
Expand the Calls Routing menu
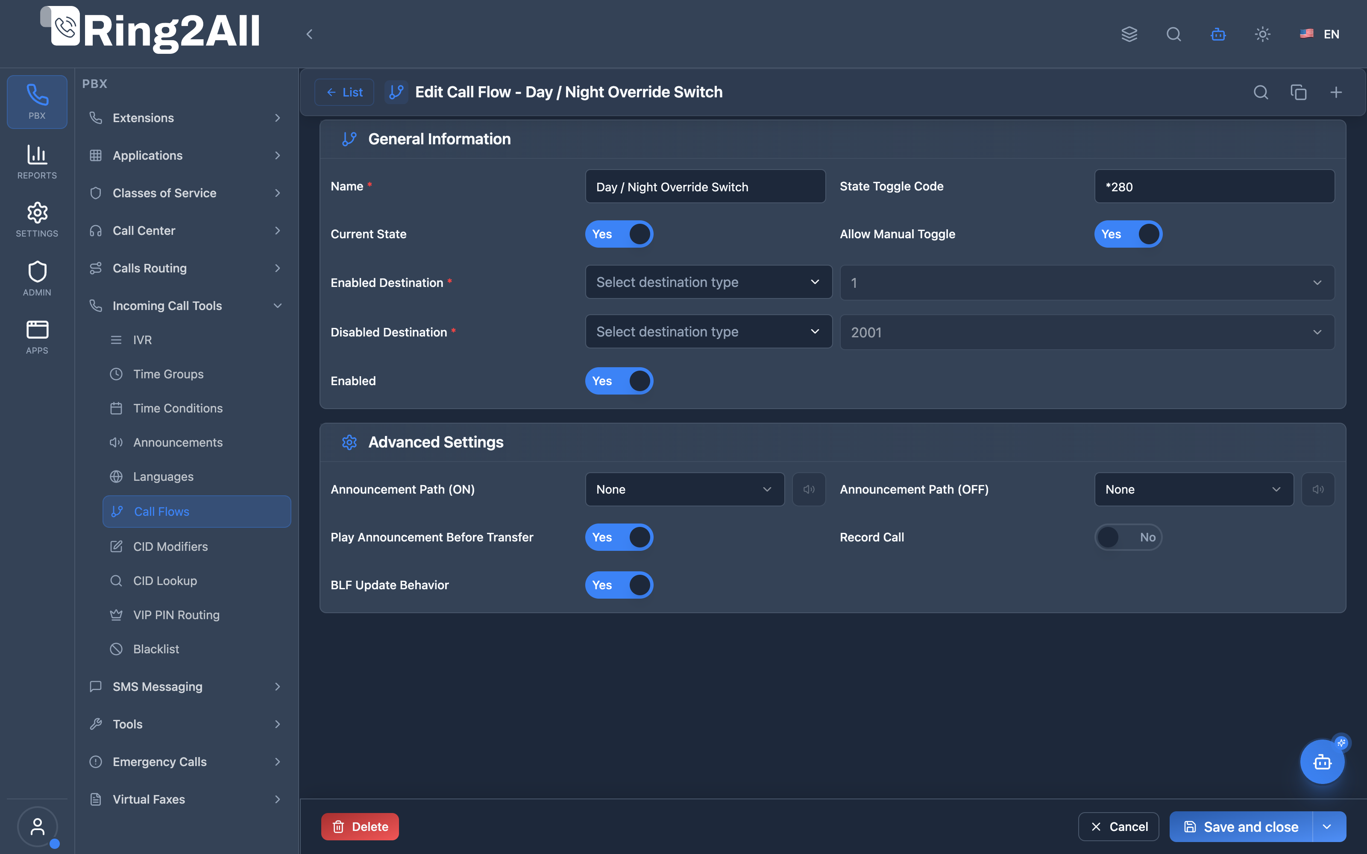coord(185,268)
